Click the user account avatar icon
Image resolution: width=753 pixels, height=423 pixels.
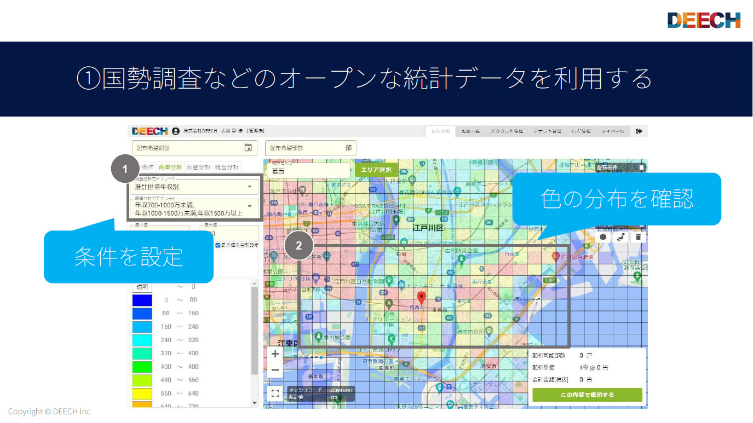(176, 131)
